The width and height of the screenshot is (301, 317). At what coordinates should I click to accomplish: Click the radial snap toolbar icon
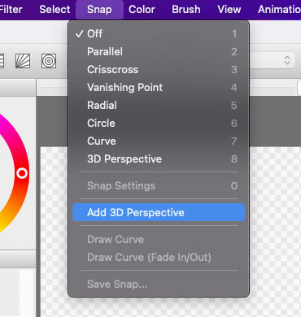tap(23, 61)
